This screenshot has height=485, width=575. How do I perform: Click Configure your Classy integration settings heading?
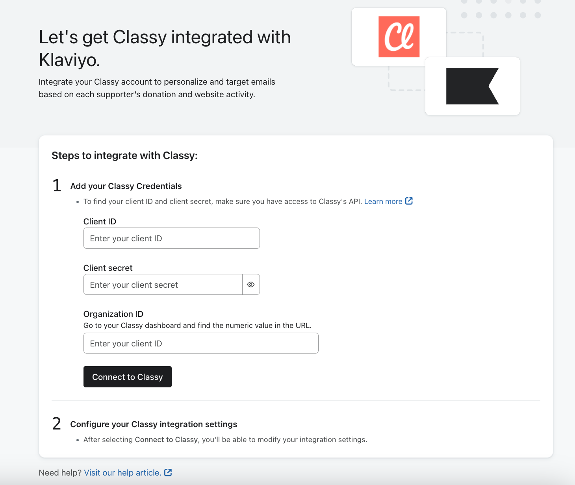(x=154, y=424)
